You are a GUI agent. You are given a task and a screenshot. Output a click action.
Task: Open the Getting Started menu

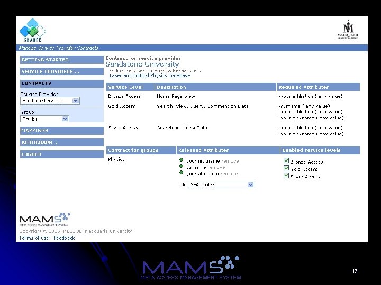(62, 60)
